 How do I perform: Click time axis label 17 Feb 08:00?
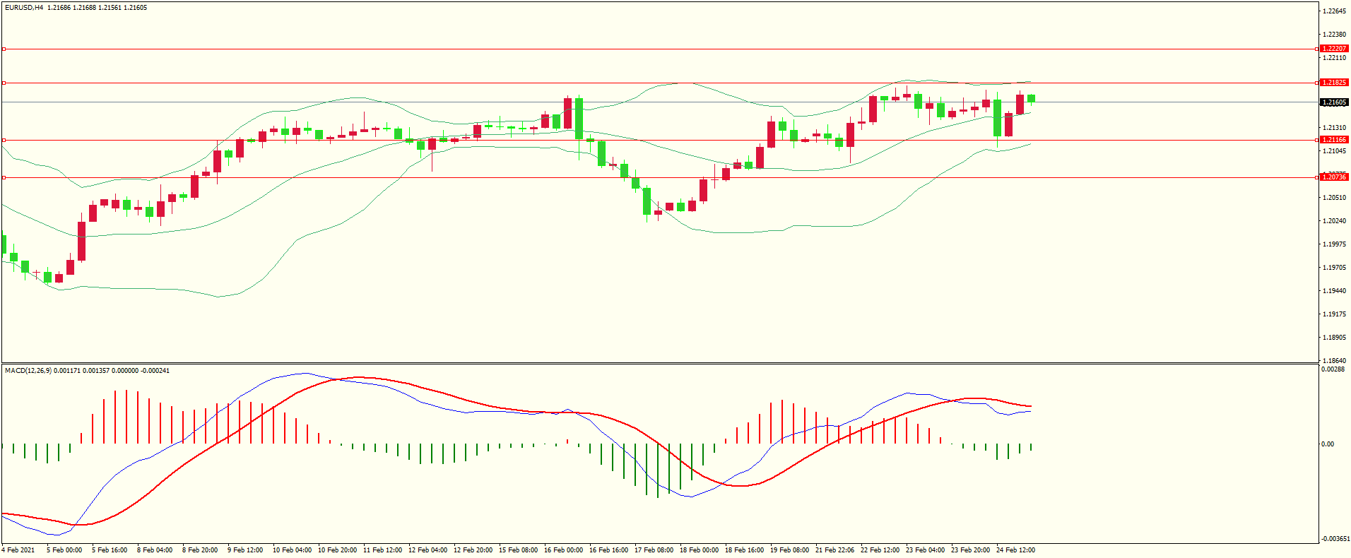point(654,550)
